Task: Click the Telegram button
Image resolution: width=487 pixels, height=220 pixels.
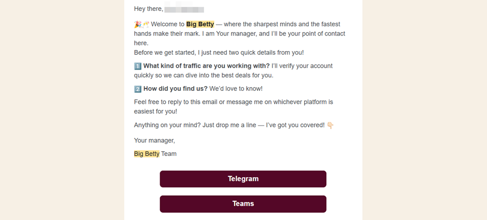Action: (243, 179)
